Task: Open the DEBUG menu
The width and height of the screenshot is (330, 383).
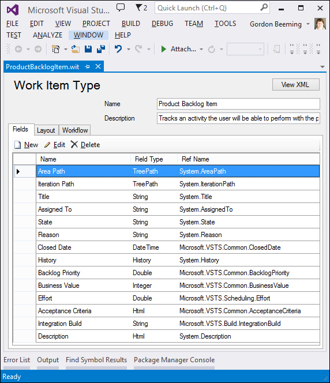Action: (x=162, y=24)
